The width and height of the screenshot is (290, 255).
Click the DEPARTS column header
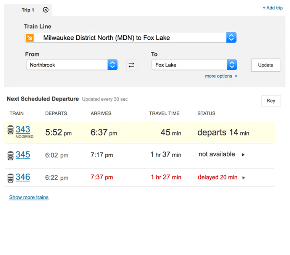tap(56, 113)
